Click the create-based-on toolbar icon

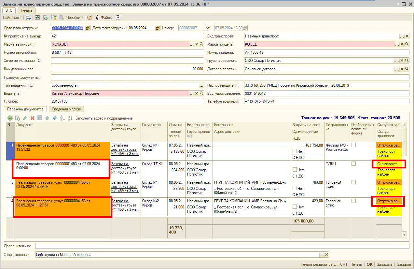coord(45,17)
